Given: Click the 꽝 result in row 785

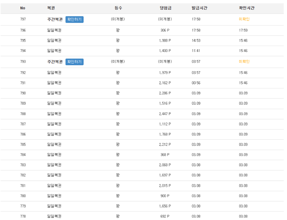Looking at the screenshot, I should point(118,145).
